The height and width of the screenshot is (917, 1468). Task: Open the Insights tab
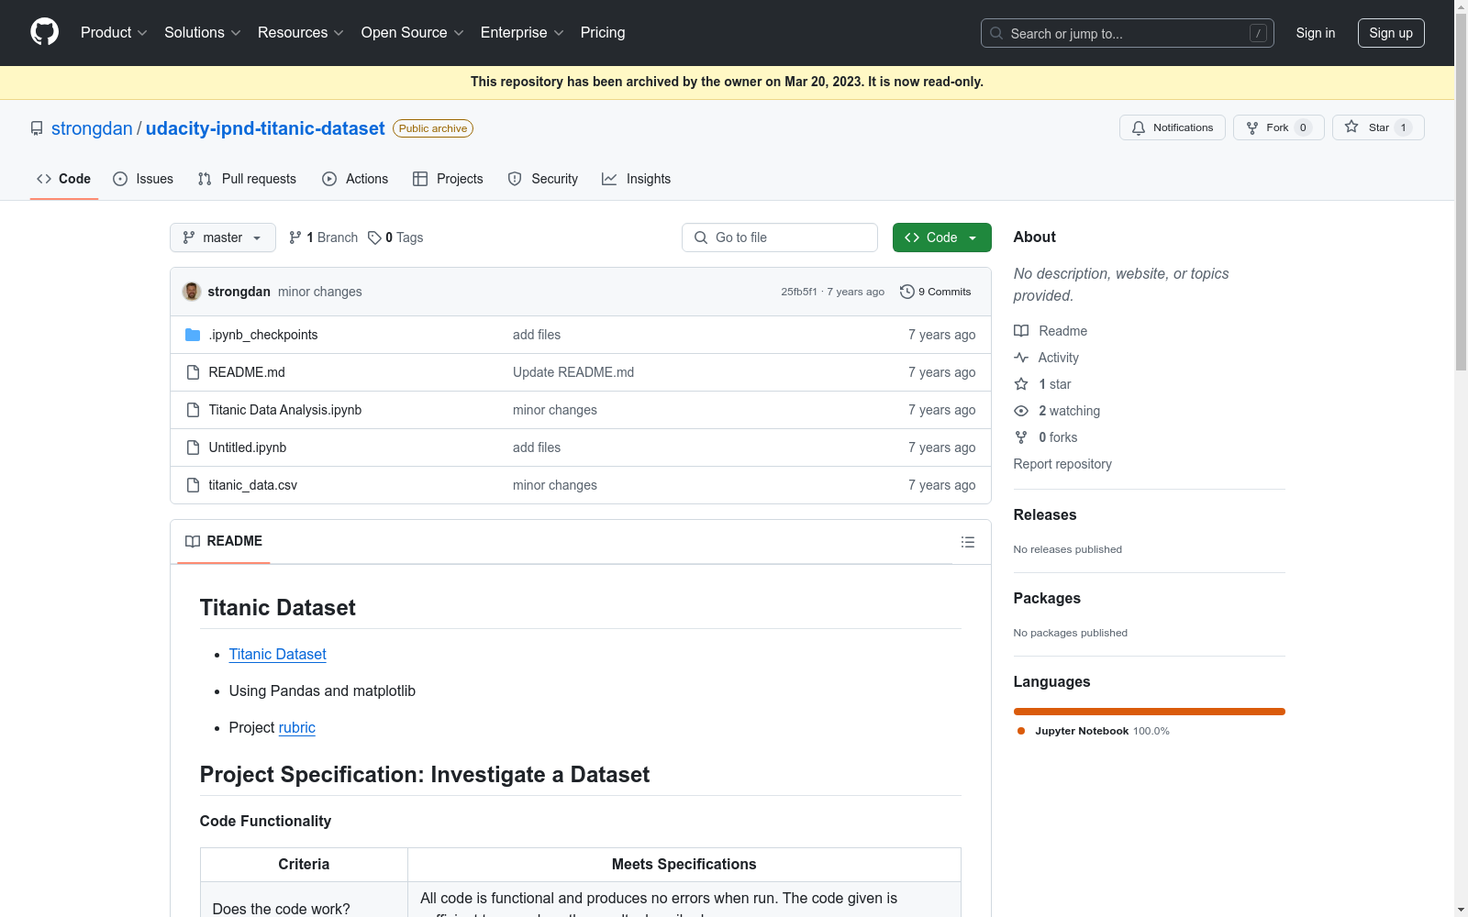(637, 179)
